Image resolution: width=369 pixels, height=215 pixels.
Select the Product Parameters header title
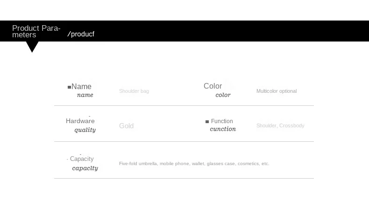pyautogui.click(x=36, y=31)
